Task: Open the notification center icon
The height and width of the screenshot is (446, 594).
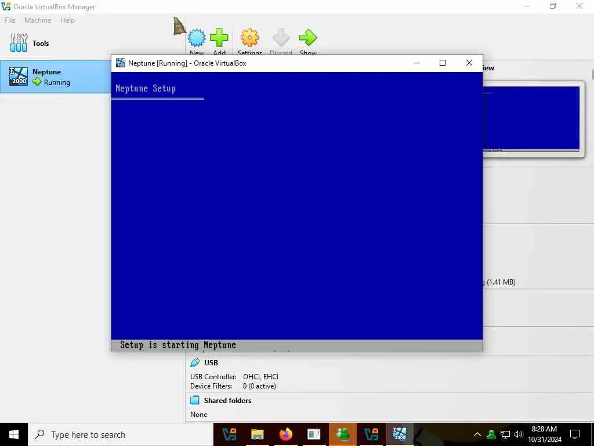Action: [575, 434]
